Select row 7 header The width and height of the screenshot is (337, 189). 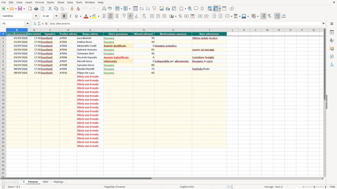pos(3,57)
